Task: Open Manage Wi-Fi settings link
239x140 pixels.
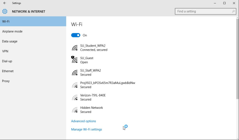Action: [x=87, y=129]
